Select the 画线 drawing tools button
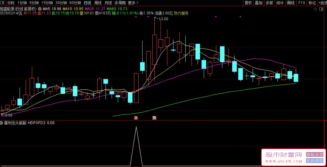Image resolution: width=327 pixels, height=167 pixels. tap(290, 3)
